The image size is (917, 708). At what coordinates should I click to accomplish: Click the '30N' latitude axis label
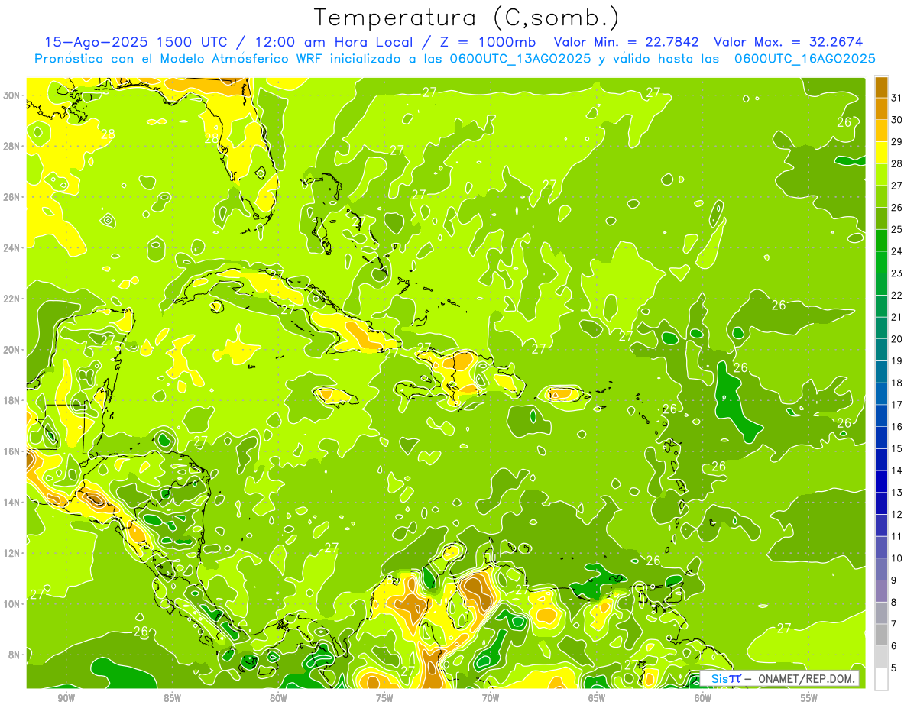[13, 95]
